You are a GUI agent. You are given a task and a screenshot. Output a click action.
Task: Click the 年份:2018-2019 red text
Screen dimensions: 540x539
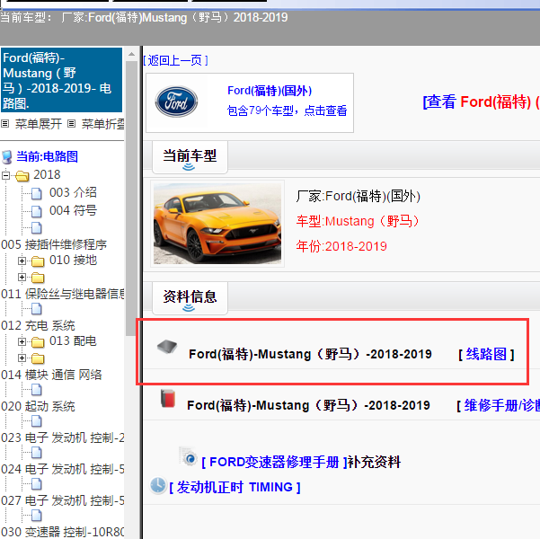click(341, 246)
